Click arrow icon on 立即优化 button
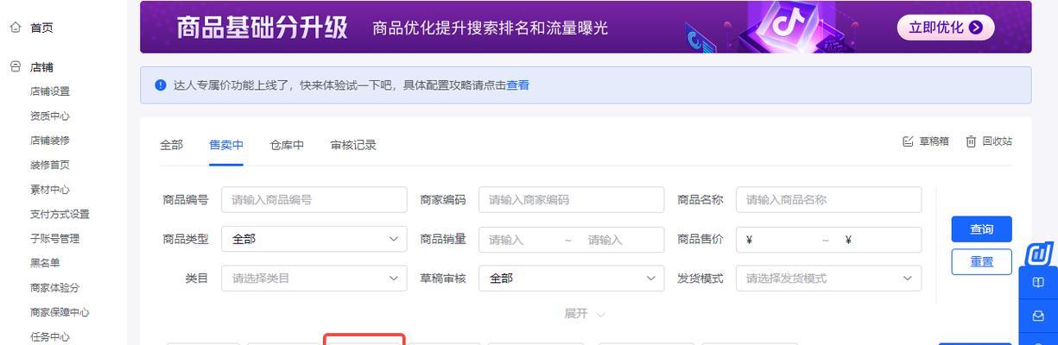Image resolution: width=1058 pixels, height=345 pixels. [x=976, y=27]
